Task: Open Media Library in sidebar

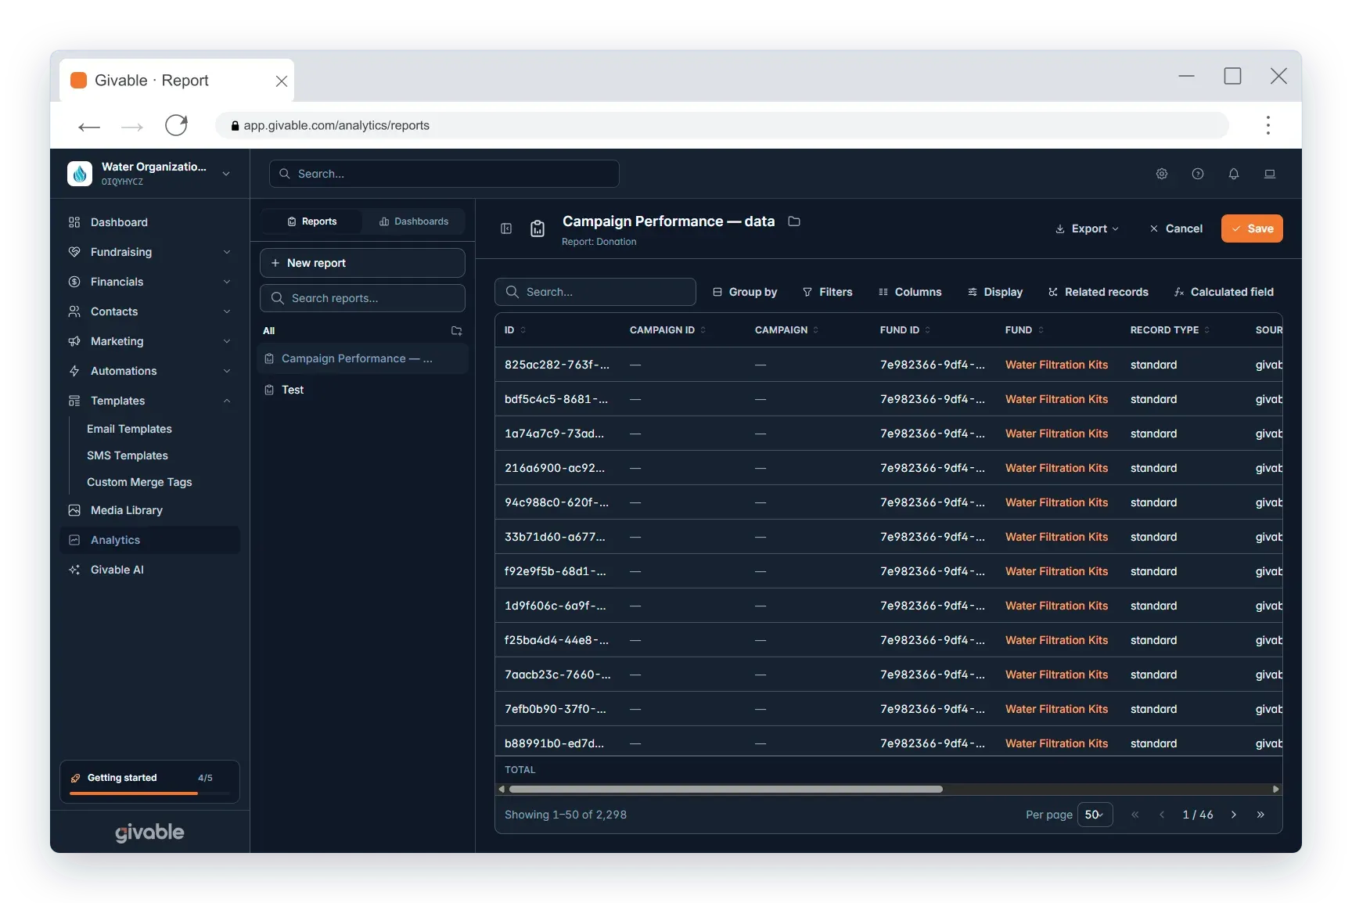Action: tap(149, 510)
